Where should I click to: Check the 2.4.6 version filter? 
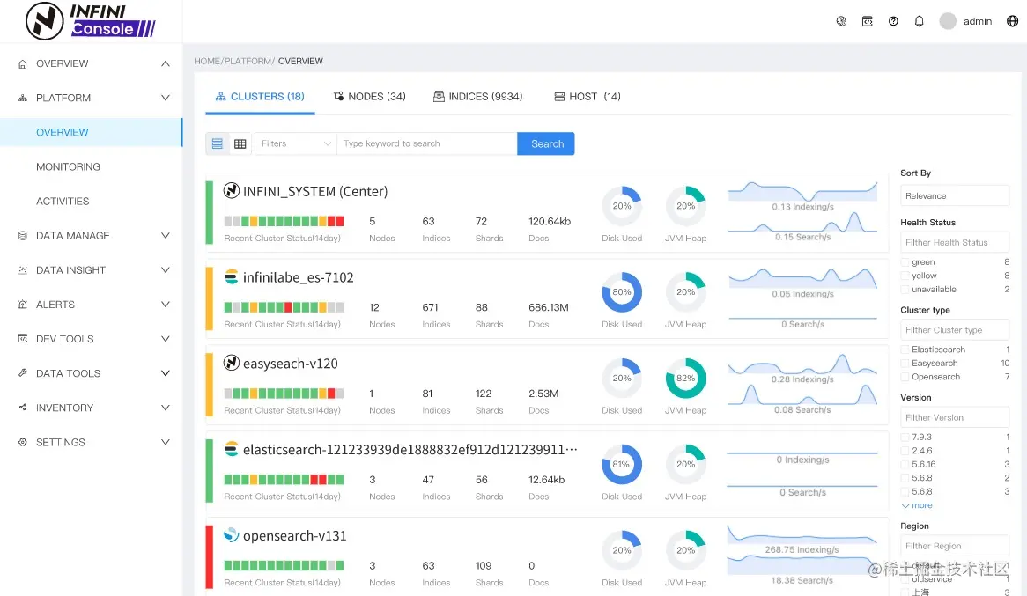pyautogui.click(x=905, y=452)
